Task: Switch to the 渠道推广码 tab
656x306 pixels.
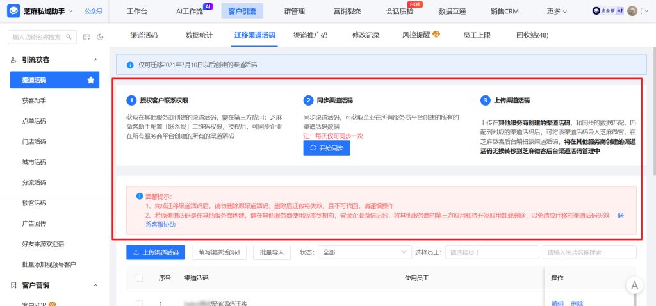Action: (x=310, y=35)
